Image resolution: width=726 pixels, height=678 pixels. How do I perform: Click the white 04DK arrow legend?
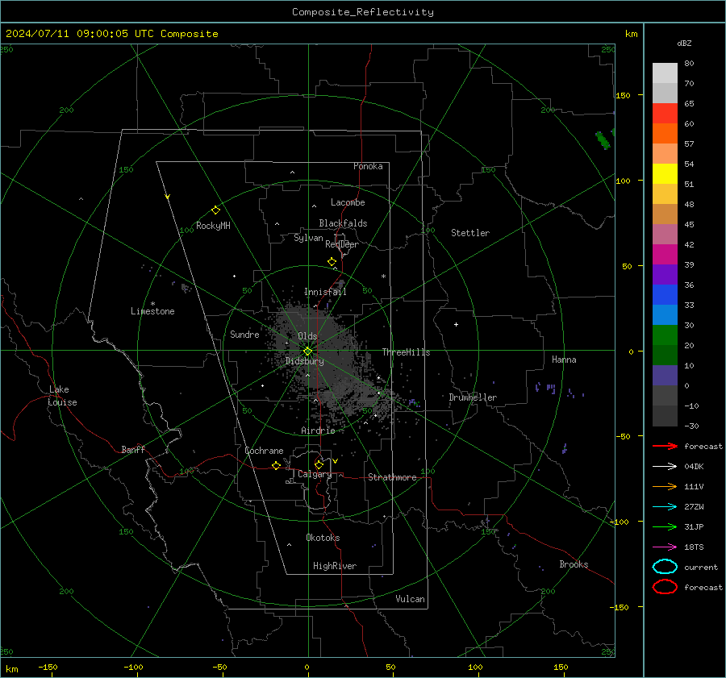[665, 467]
